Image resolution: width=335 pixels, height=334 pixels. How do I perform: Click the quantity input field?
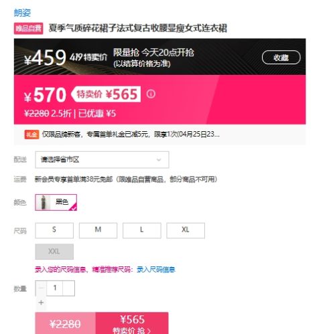tap(55, 288)
